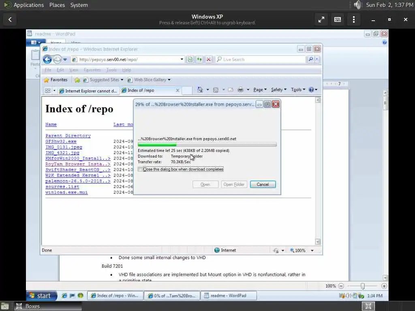Open the GNOME Applications menu
415x311 pixels.
tap(29, 5)
